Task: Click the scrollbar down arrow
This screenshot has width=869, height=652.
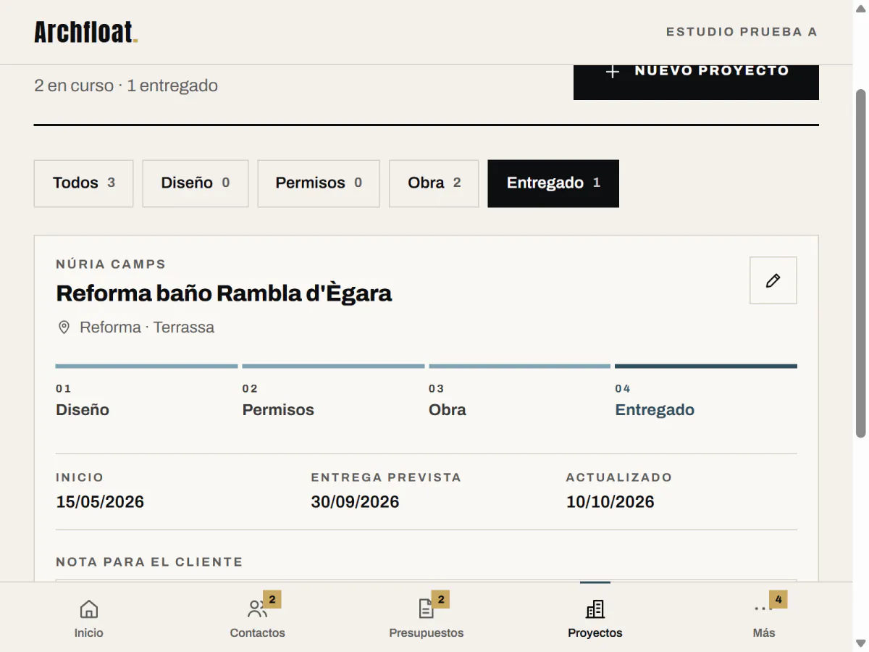Action: tap(860, 643)
